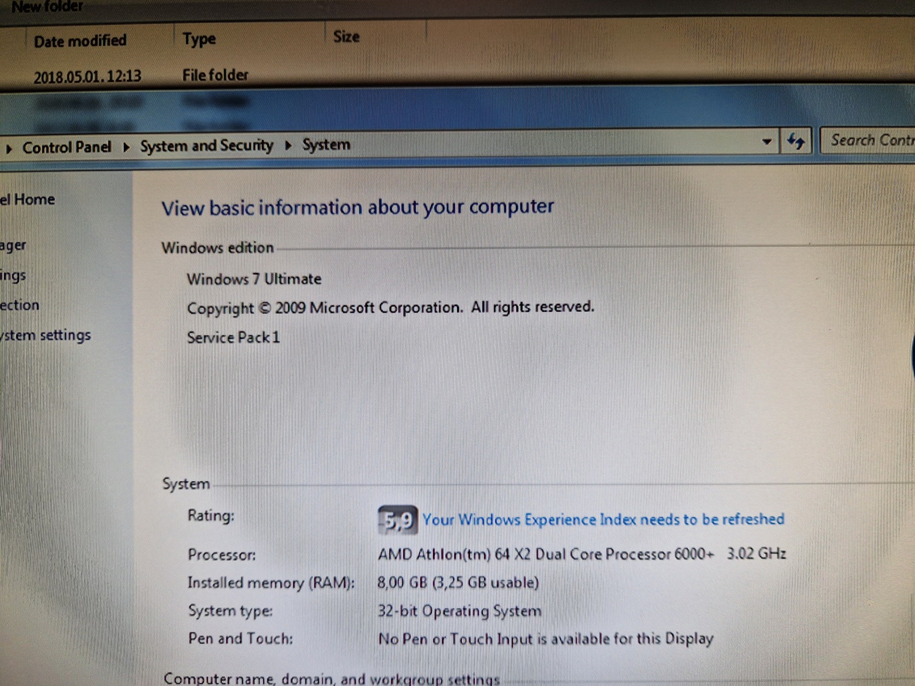Click the Refresh button beside the address bar
915x686 pixels.
coord(796,141)
